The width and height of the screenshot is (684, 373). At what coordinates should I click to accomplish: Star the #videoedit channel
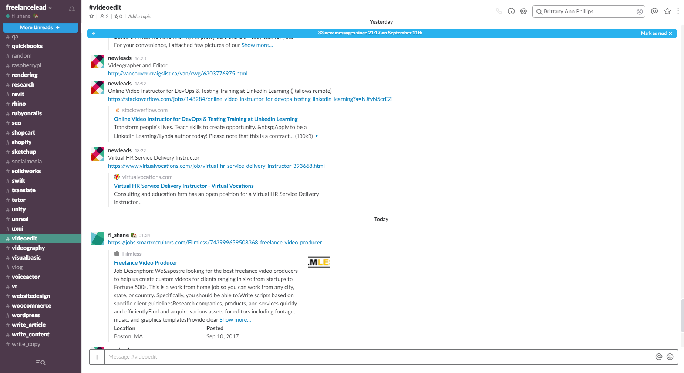(92, 16)
